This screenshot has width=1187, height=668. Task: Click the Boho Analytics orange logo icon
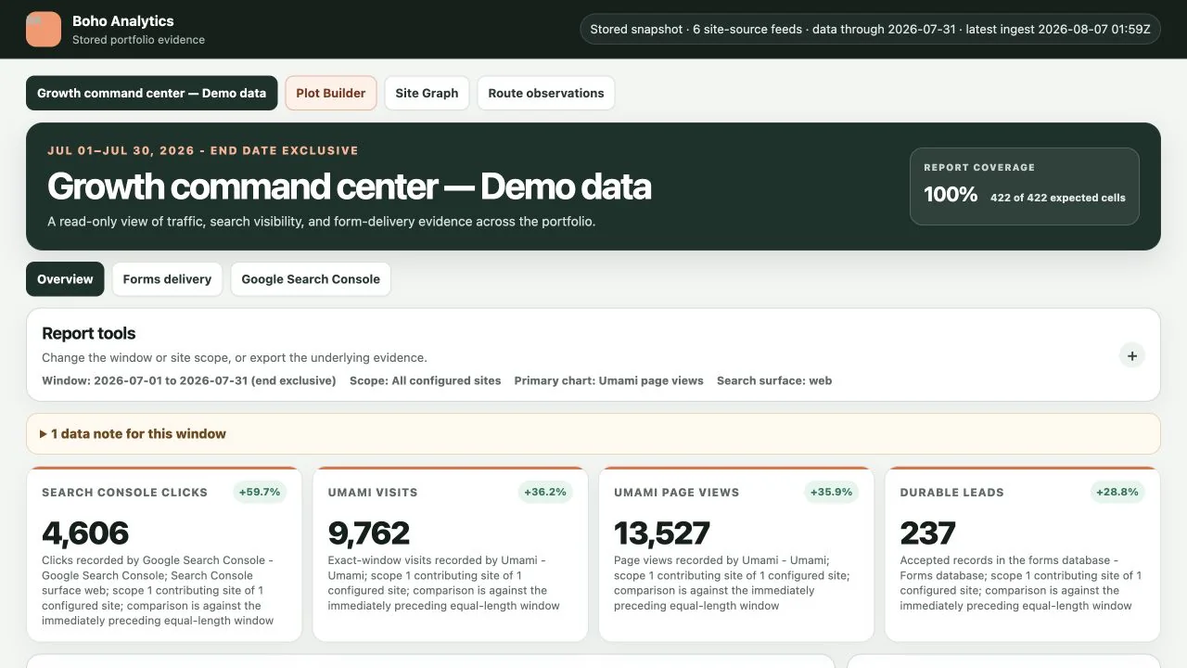tap(44, 30)
